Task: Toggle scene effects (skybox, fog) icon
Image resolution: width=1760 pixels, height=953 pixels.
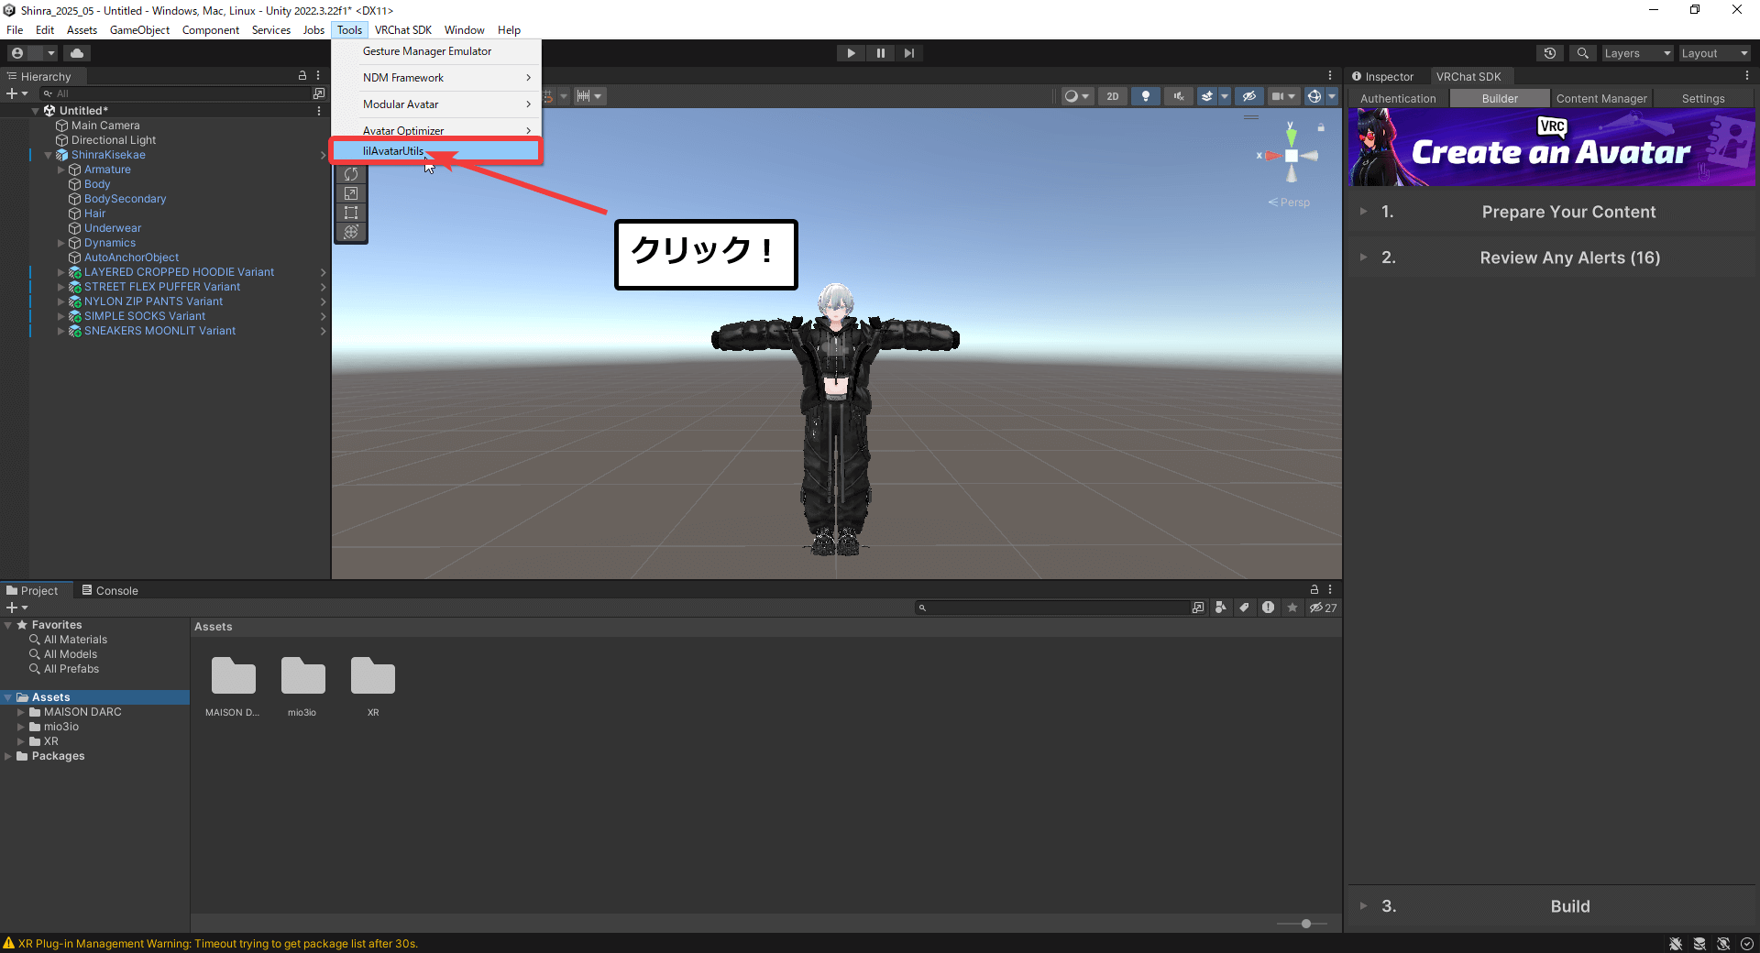Action: tap(1207, 96)
